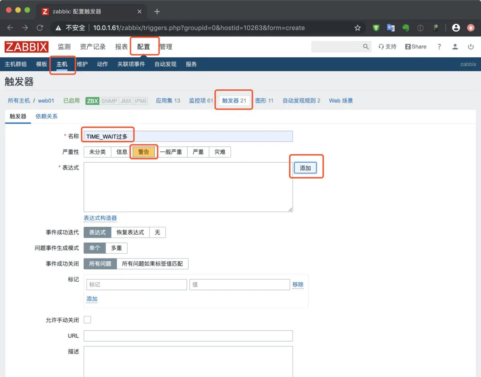
Task: Bookmark page with the star icon
Action: point(358,28)
